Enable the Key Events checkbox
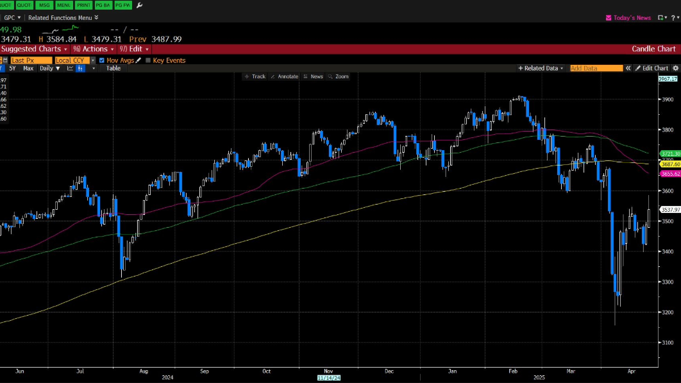The image size is (681, 383). 148,60
